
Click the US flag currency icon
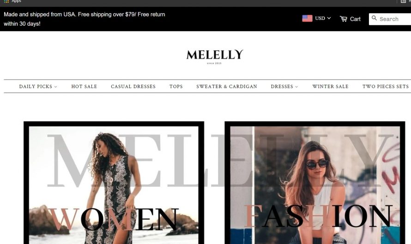point(307,18)
